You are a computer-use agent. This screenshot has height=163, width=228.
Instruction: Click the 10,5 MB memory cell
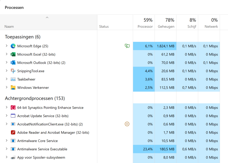[x=165, y=141]
